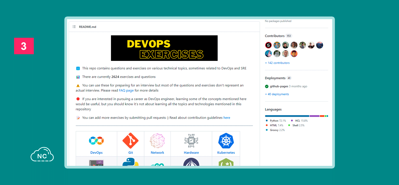The height and width of the screenshot is (185, 399).
Task: Open close-up smiling man avatar in second row
Action: [x=285, y=54]
